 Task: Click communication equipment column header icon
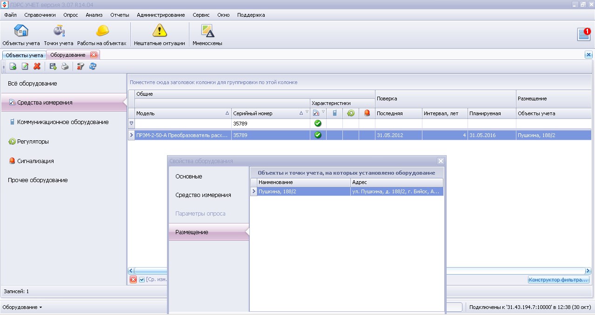pyautogui.click(x=334, y=113)
